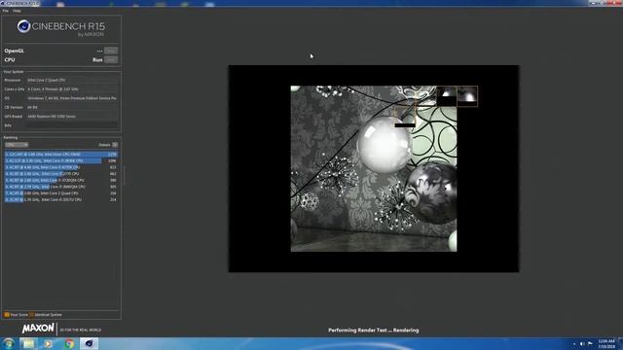Open the Windows Start menu
This screenshot has width=623, height=350.
pos(9,343)
